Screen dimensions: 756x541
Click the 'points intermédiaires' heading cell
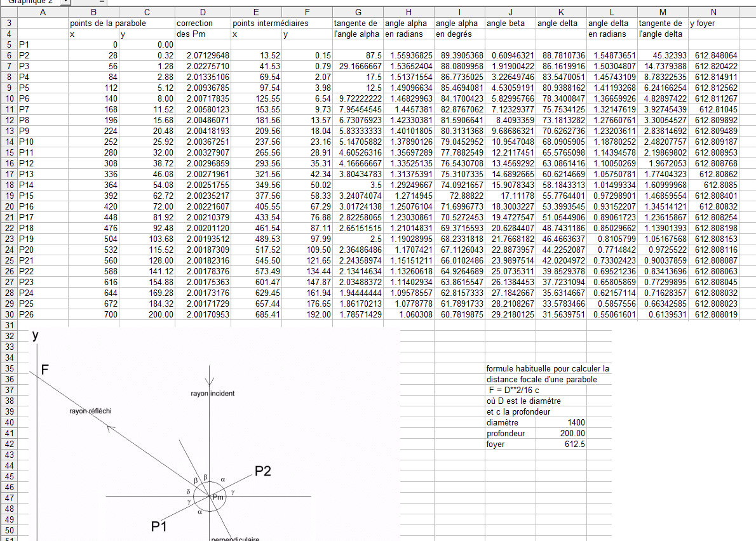pos(271,23)
